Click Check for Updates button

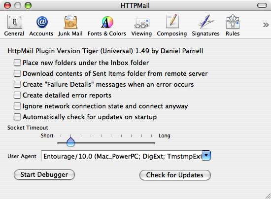175,175
